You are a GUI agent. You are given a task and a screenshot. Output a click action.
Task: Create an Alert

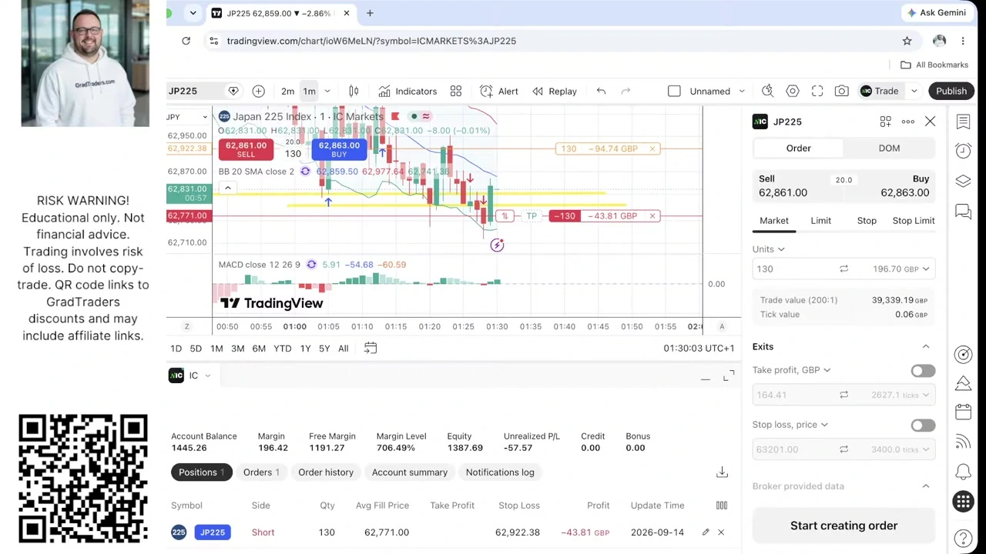point(499,91)
